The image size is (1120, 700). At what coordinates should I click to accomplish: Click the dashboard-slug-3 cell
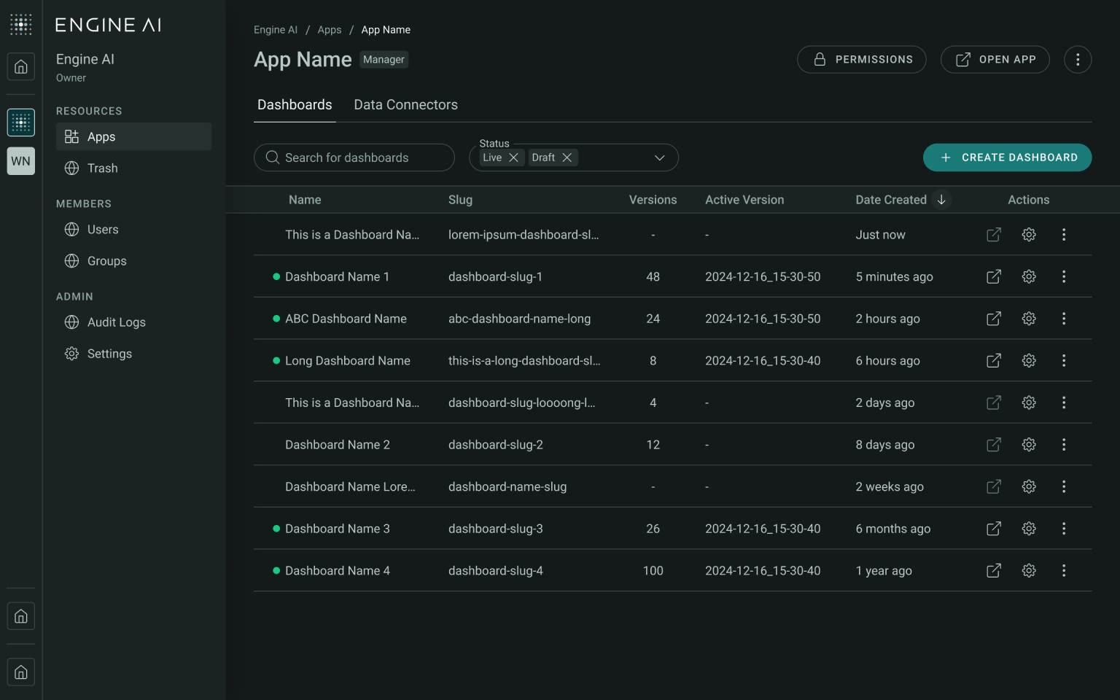[x=496, y=529]
